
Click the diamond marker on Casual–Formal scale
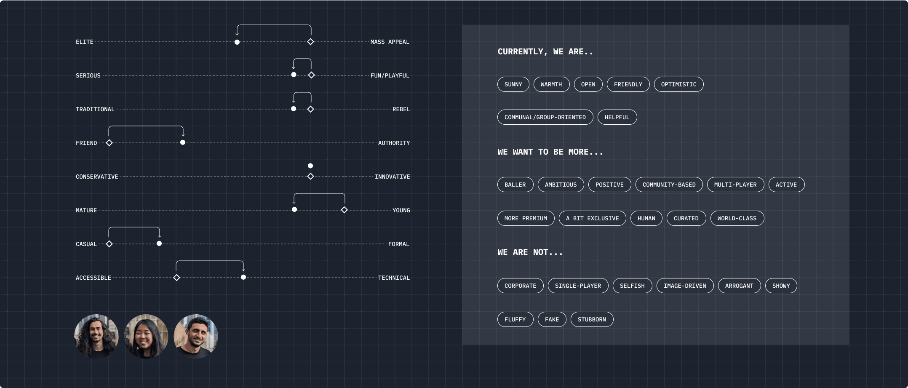pyautogui.click(x=109, y=244)
